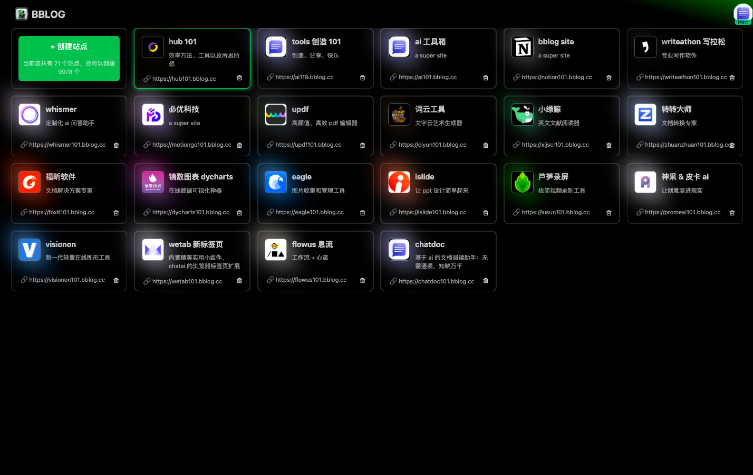Viewport: 753px width, 475px height.
Task: Open the https://hub101.bblog.cc link
Action: pos(184,79)
